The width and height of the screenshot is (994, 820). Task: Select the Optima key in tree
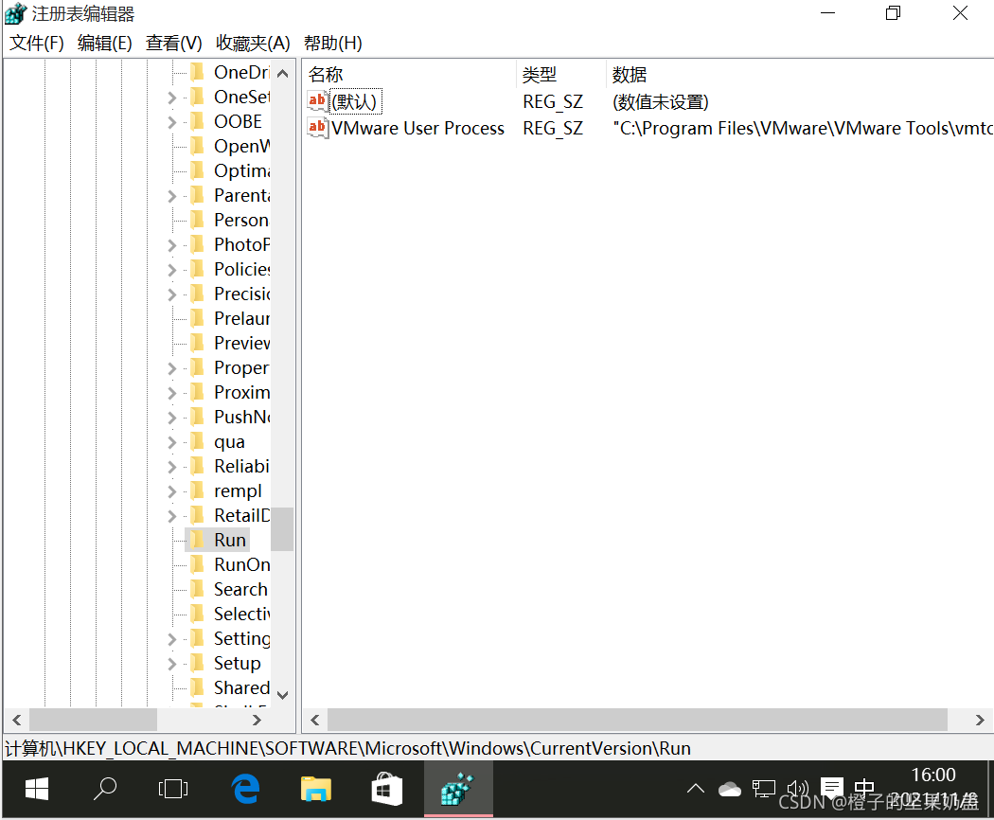tap(242, 170)
